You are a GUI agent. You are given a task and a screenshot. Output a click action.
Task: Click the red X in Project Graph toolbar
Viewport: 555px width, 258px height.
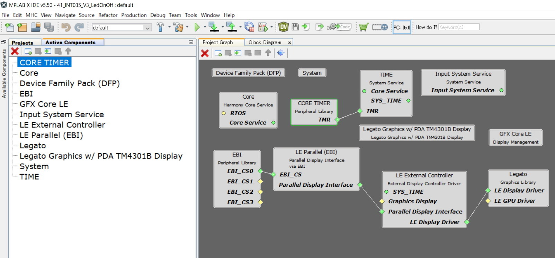[205, 53]
